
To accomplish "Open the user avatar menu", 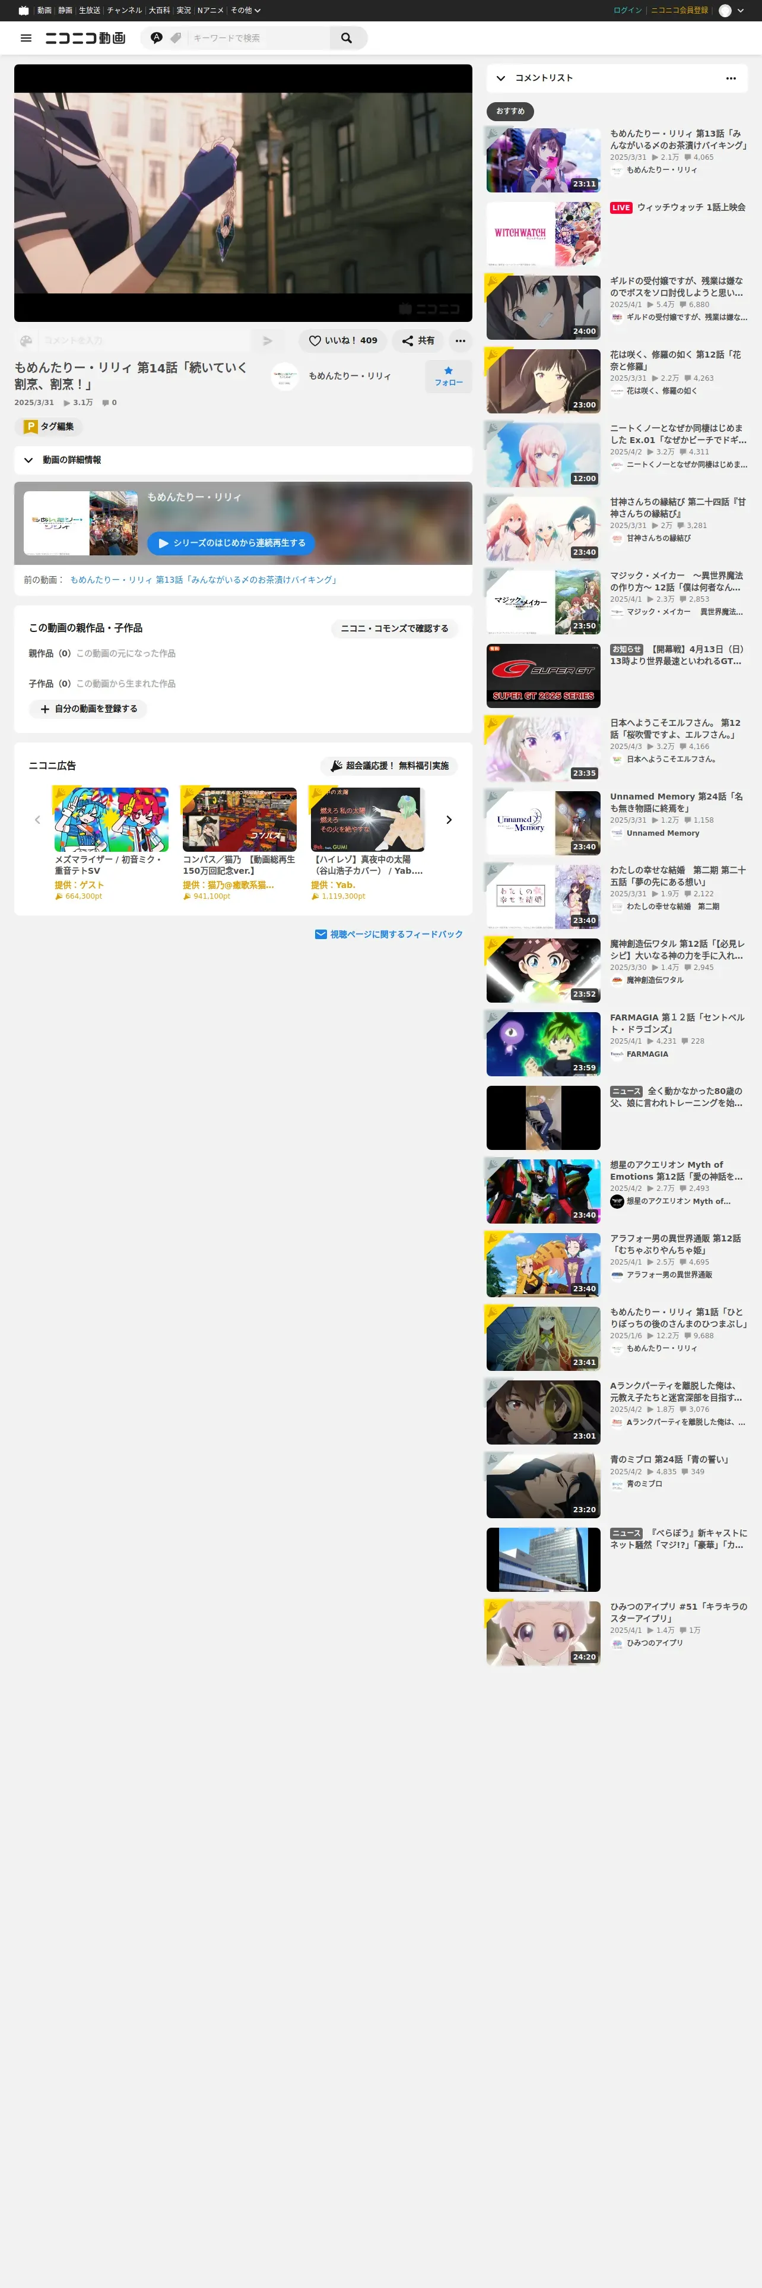I will tap(731, 11).
